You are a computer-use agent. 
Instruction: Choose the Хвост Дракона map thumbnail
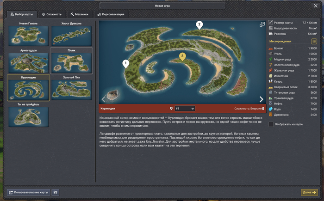click(x=71, y=36)
